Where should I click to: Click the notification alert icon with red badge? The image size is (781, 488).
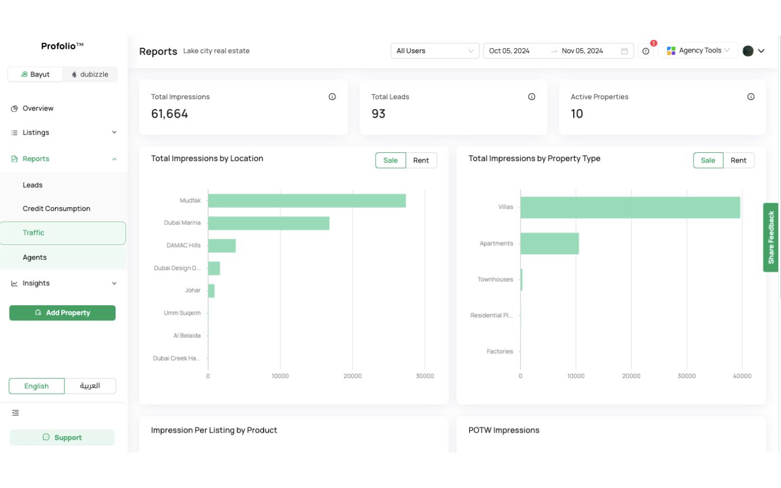[645, 50]
